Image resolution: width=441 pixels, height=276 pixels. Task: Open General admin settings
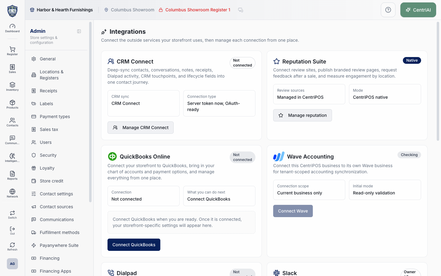coord(57,59)
